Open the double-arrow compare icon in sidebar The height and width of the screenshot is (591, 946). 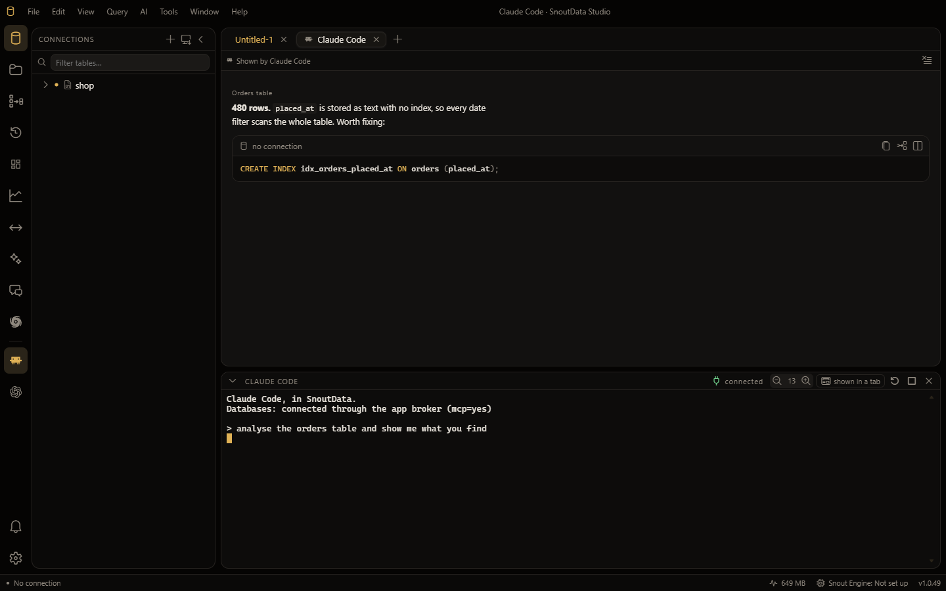click(x=16, y=227)
